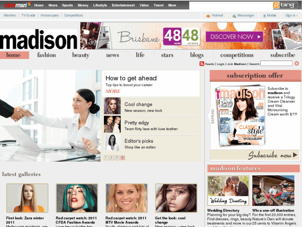
Task: Open the cool change gallery thumbnail
Action: (176, 198)
